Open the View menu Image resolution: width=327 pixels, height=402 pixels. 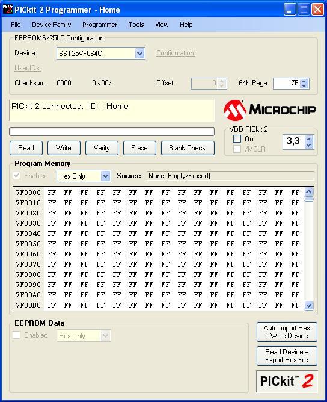(162, 25)
